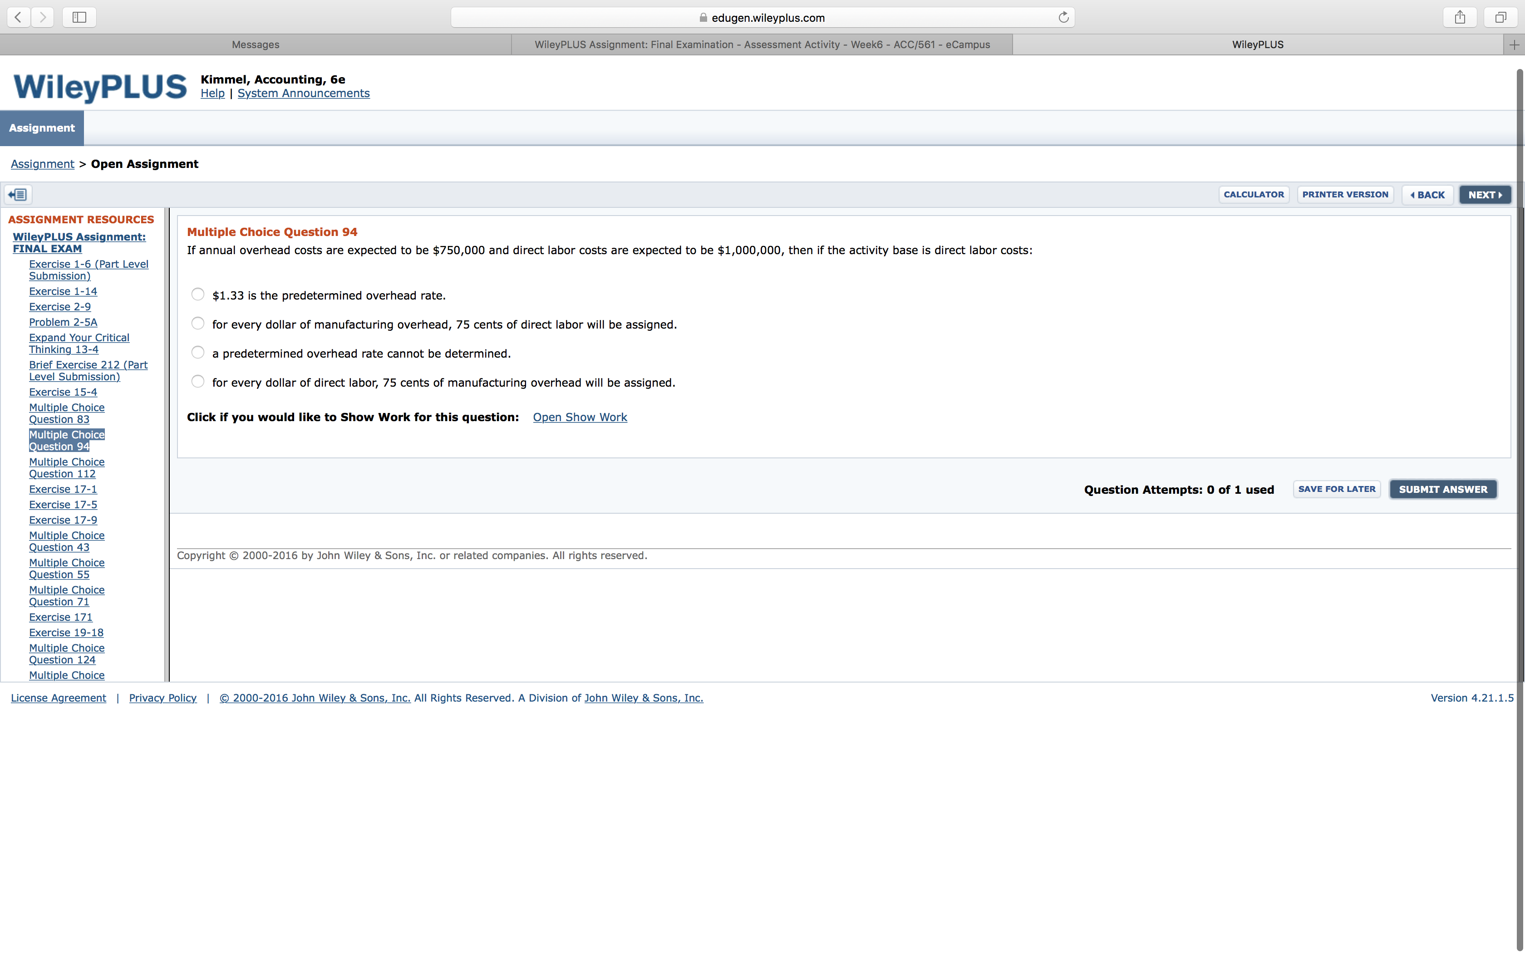The image size is (1525, 953).
Task: Open Multiple Choice Question 83
Action: tap(67, 413)
